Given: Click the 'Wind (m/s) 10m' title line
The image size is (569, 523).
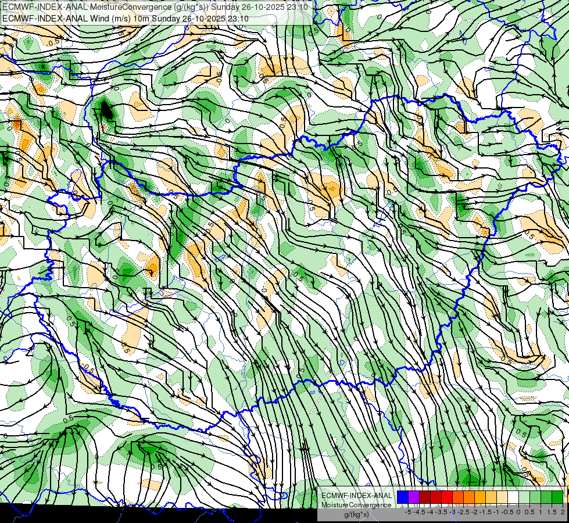Looking at the screenshot, I should point(126,19).
